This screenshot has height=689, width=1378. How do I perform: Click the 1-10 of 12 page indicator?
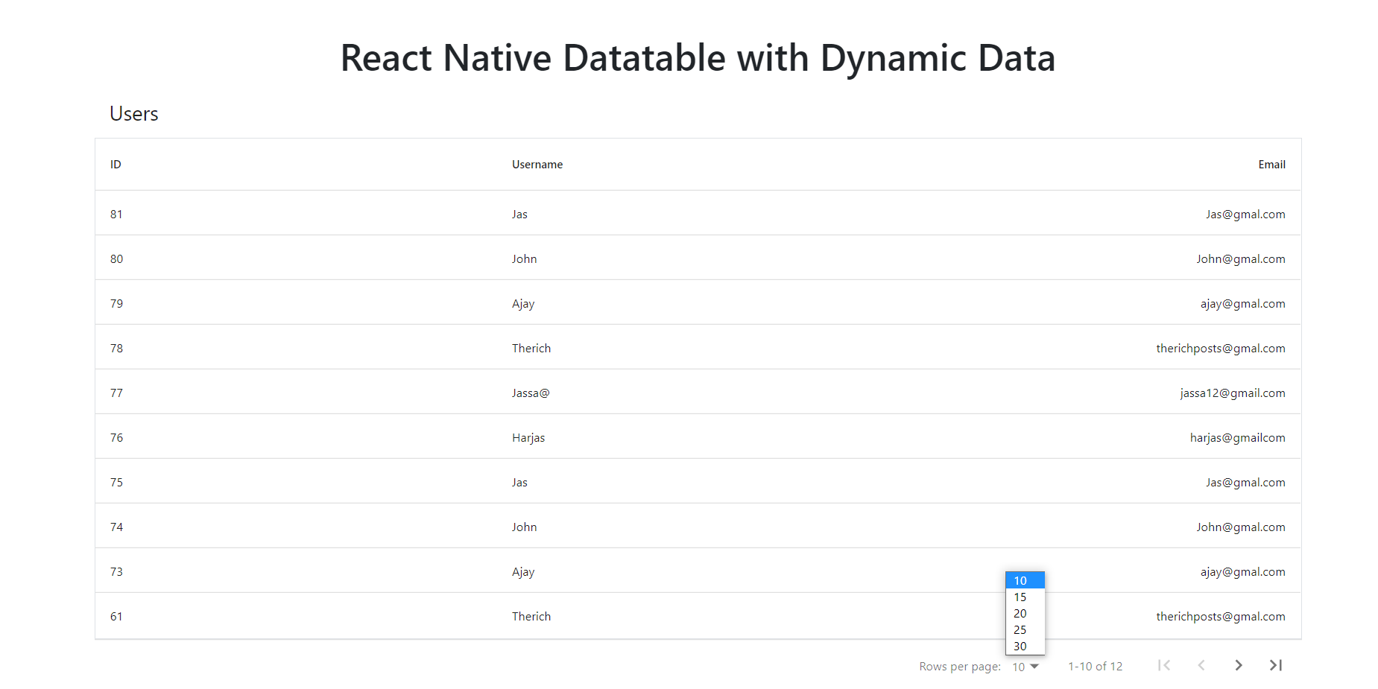click(x=1095, y=666)
